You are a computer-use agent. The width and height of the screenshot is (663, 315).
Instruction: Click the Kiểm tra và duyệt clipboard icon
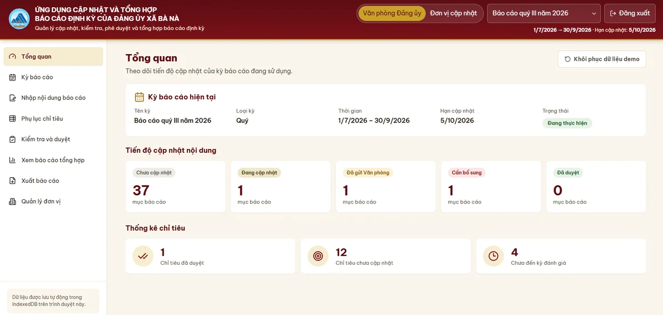[13, 139]
